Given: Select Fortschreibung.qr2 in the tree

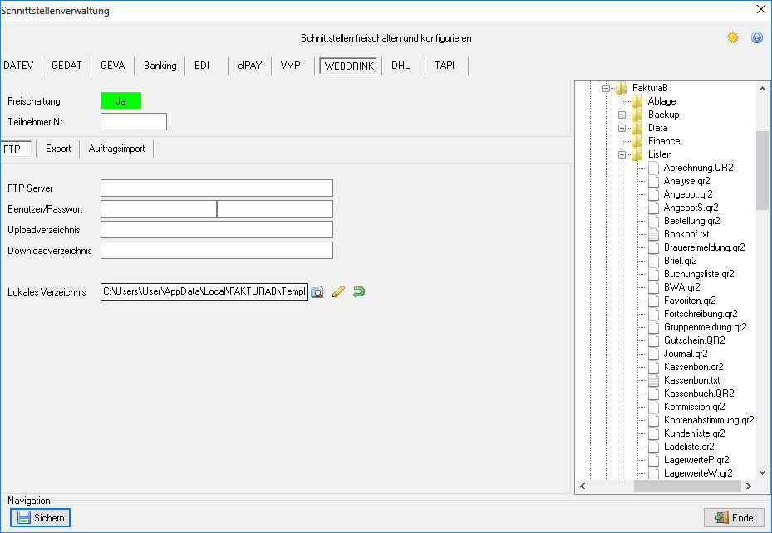Looking at the screenshot, I should [701, 314].
